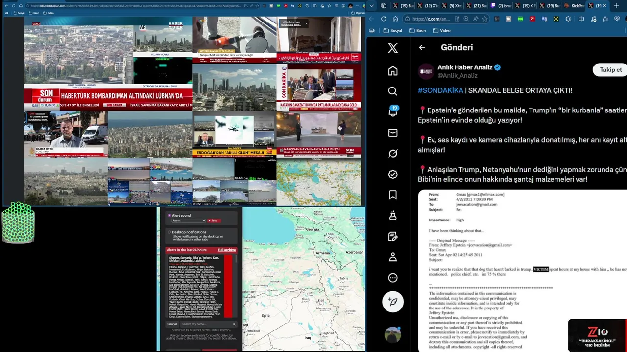Open Sosyal bookmarks folder in right browser
The image size is (627, 352).
click(x=392, y=30)
